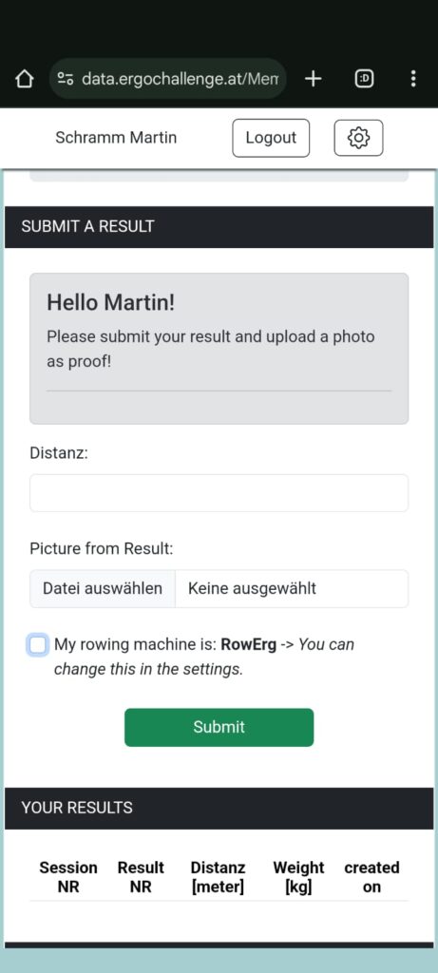Click the green Submit button
438x973 pixels.
219,727
